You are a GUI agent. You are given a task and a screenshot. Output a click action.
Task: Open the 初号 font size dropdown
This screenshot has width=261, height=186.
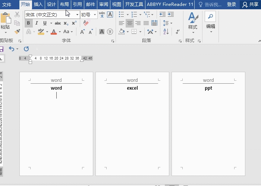tap(95, 15)
